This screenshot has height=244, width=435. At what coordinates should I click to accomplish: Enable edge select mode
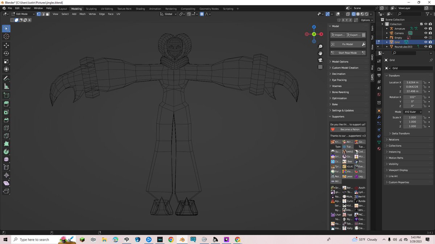[43, 14]
